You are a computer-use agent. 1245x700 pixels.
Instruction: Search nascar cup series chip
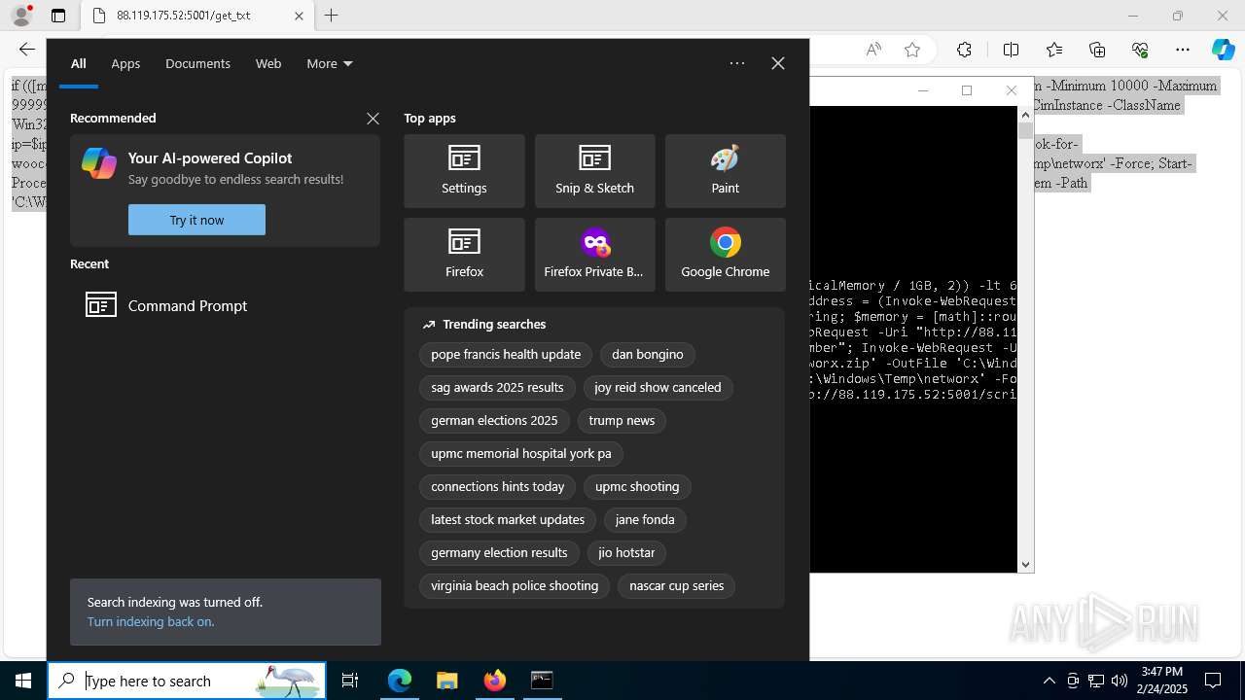677,585
